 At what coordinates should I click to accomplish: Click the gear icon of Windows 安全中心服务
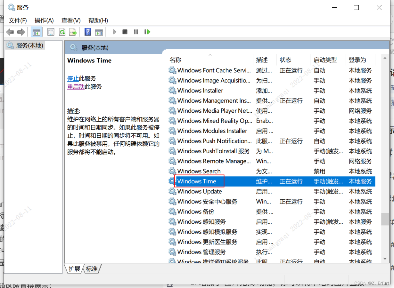point(172,202)
